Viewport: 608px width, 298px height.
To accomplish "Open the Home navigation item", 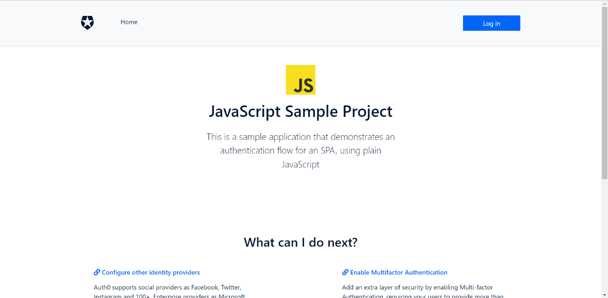I will (x=129, y=22).
